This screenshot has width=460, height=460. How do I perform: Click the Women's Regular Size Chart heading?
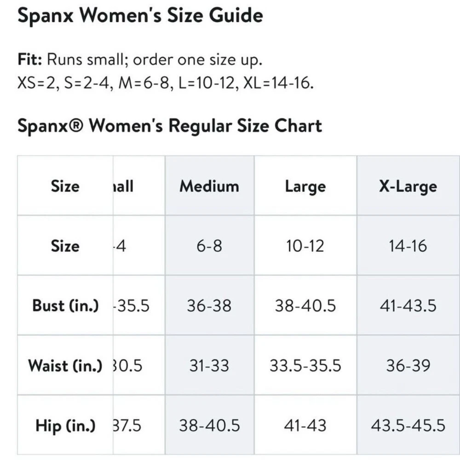tap(169, 126)
